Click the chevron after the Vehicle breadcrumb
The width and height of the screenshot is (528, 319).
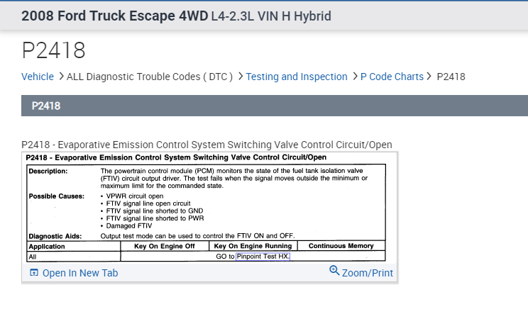[x=60, y=77]
